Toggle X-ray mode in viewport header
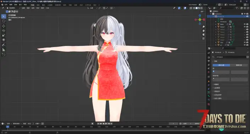The width and height of the screenshot is (250, 134). point(191,8)
